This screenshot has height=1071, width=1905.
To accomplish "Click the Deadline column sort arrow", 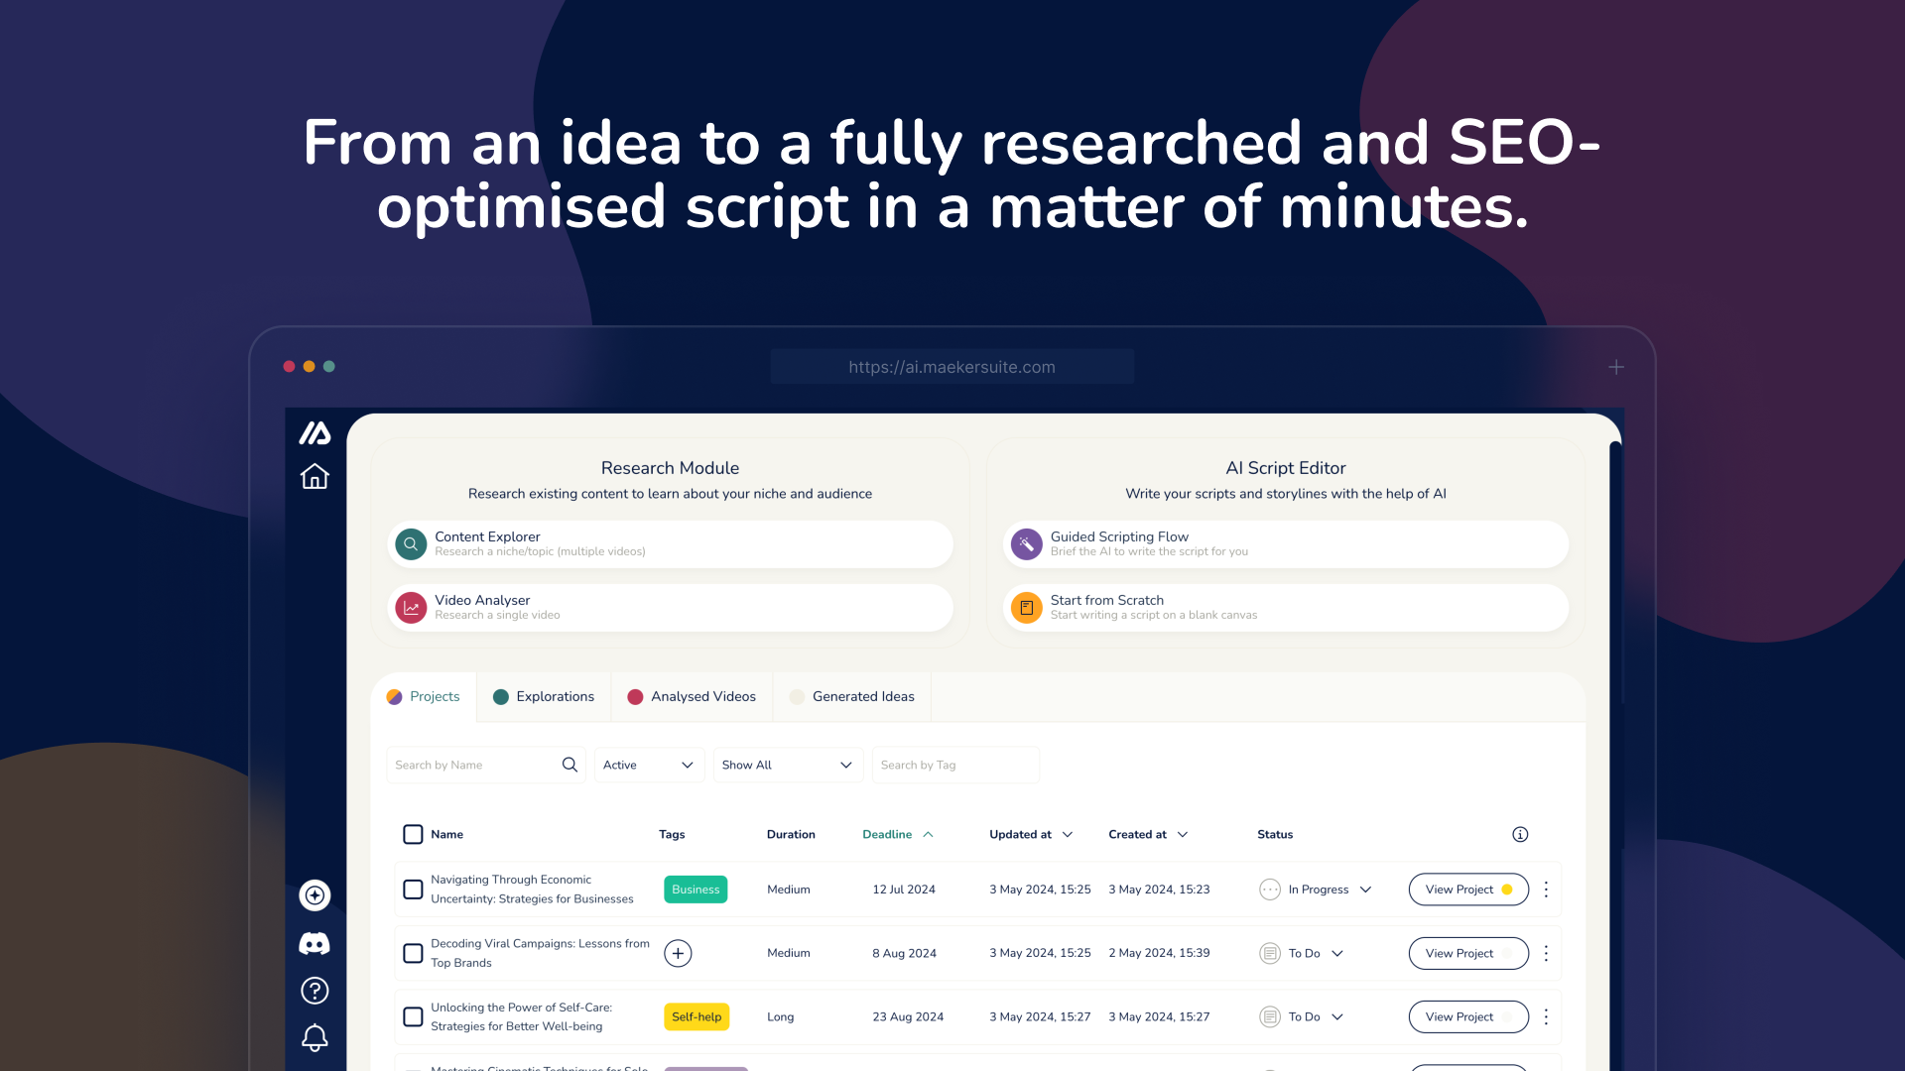I will [927, 834].
